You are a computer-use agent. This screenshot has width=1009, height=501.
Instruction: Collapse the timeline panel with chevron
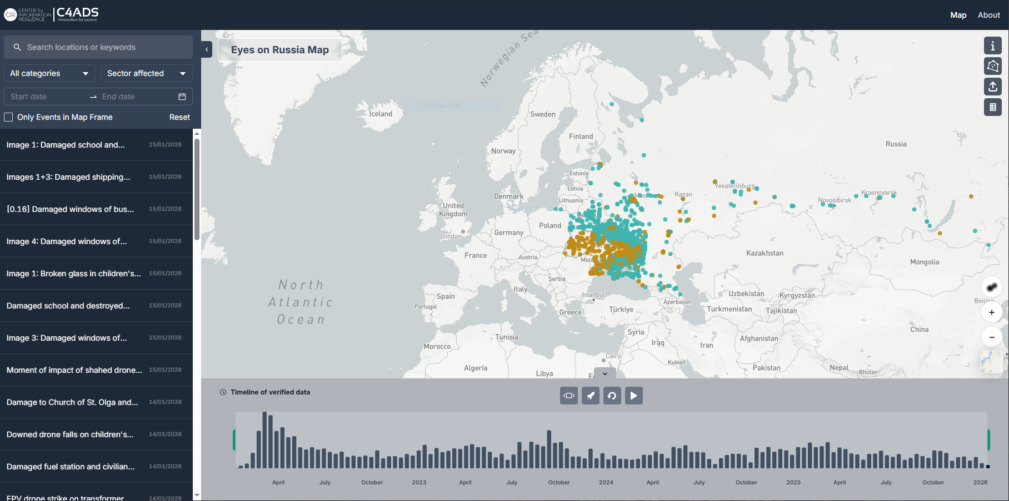[605, 373]
